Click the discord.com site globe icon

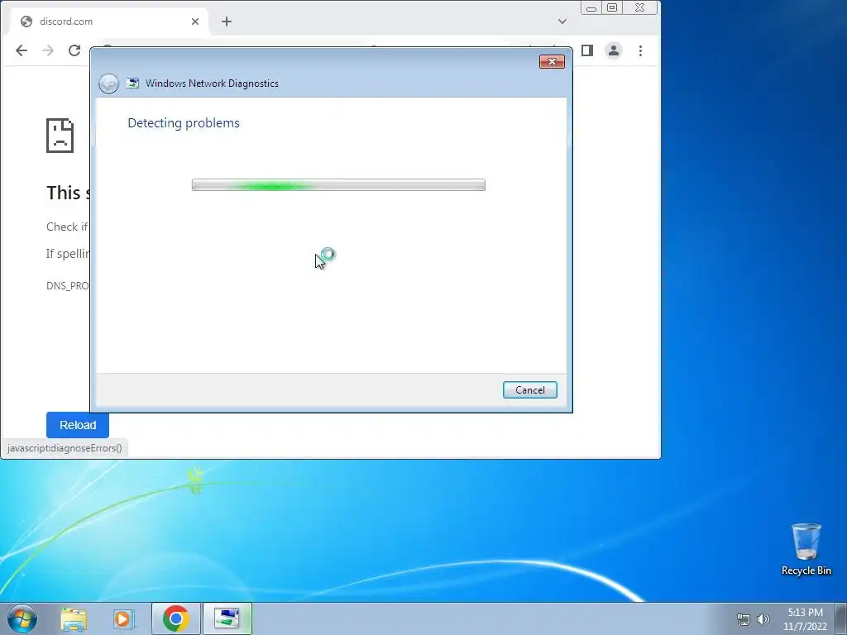(x=26, y=21)
